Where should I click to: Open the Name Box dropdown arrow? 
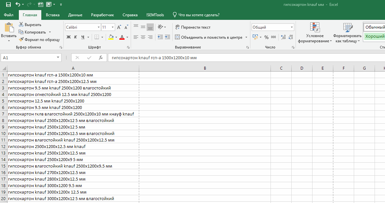click(x=58, y=58)
